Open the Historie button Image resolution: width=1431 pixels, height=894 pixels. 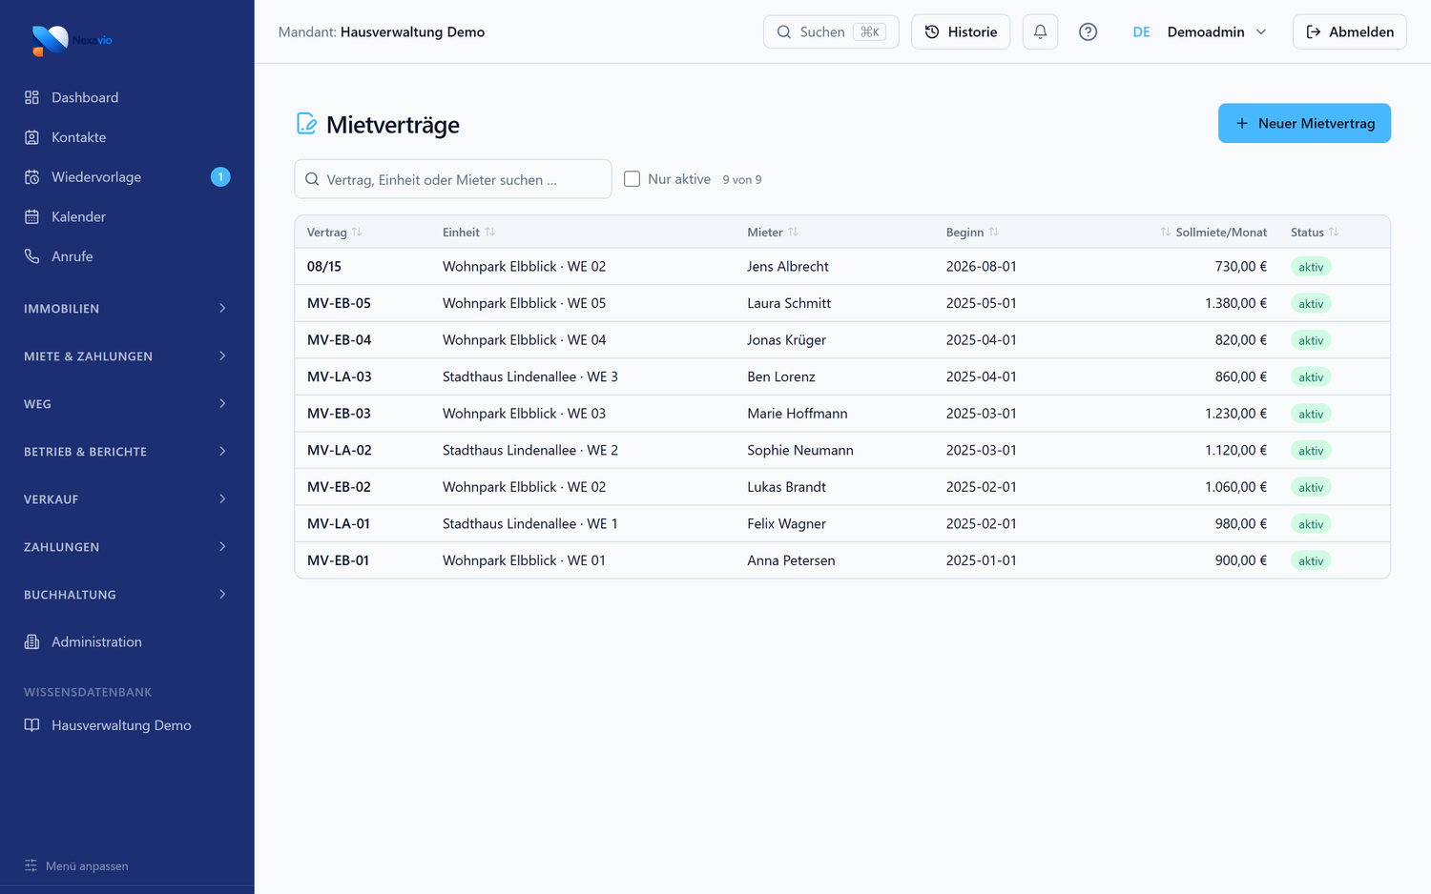[961, 31]
